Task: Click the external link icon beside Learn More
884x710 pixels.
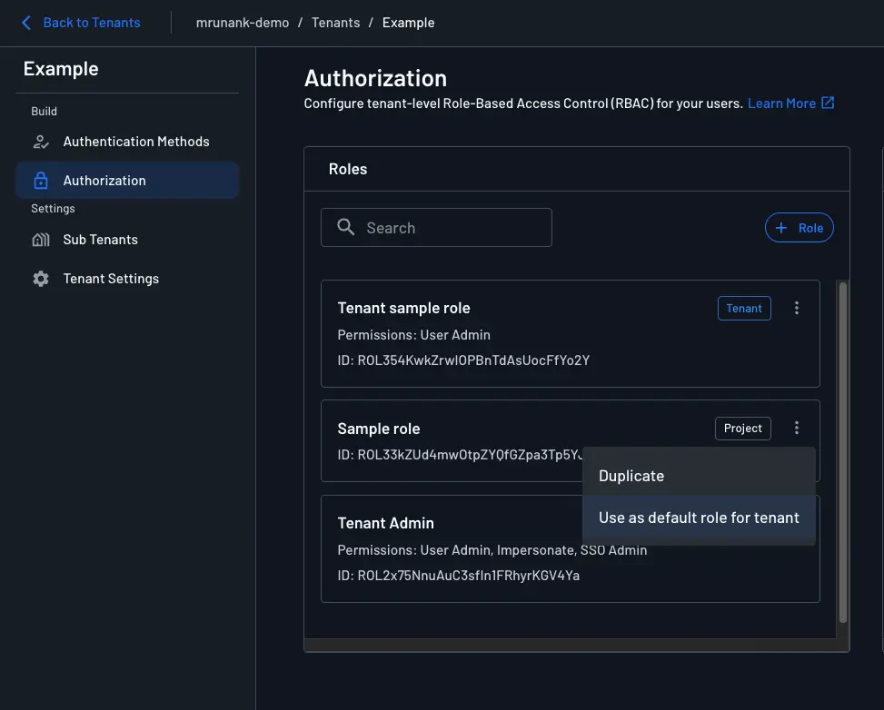Action: point(827,102)
